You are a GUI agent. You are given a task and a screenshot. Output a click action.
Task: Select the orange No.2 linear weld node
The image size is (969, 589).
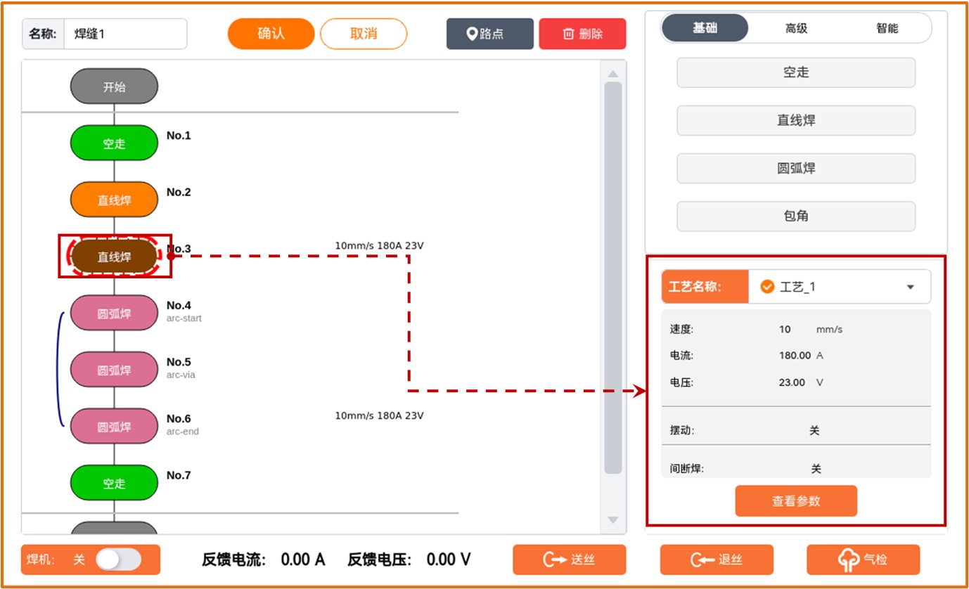tap(114, 200)
